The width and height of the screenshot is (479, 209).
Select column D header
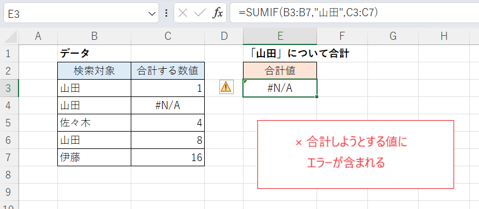[224, 36]
